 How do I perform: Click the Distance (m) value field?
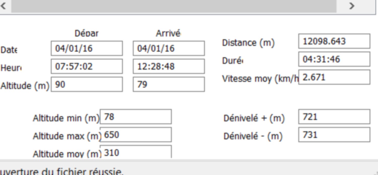point(334,41)
